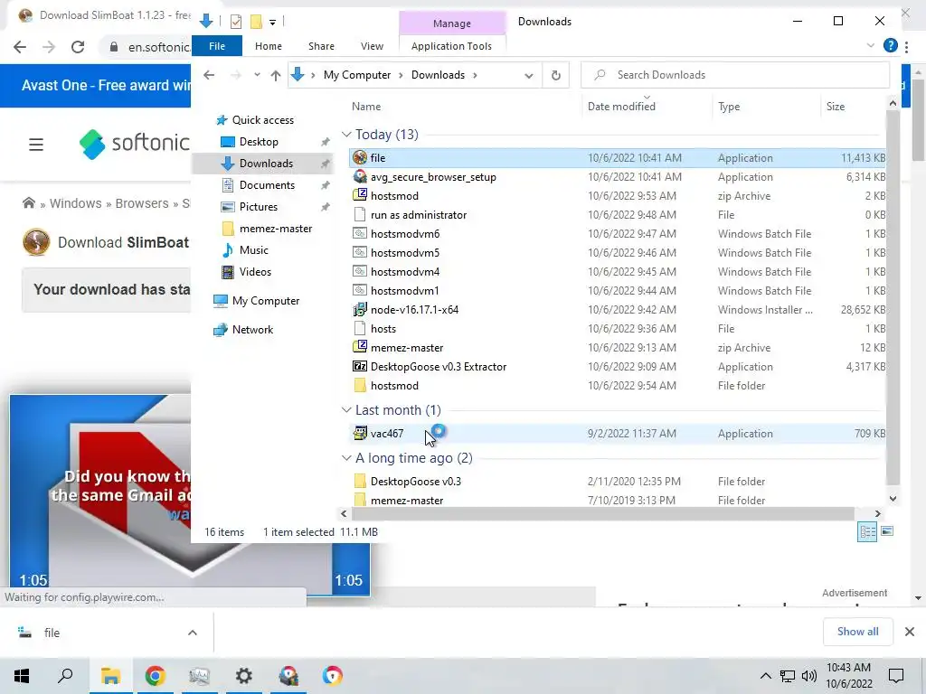
Task: Click the file list vertical scrollbar
Action: (893, 298)
